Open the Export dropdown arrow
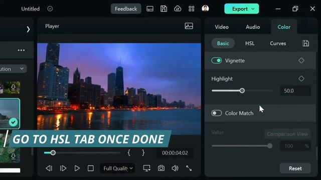The image size is (321, 180). [253, 9]
